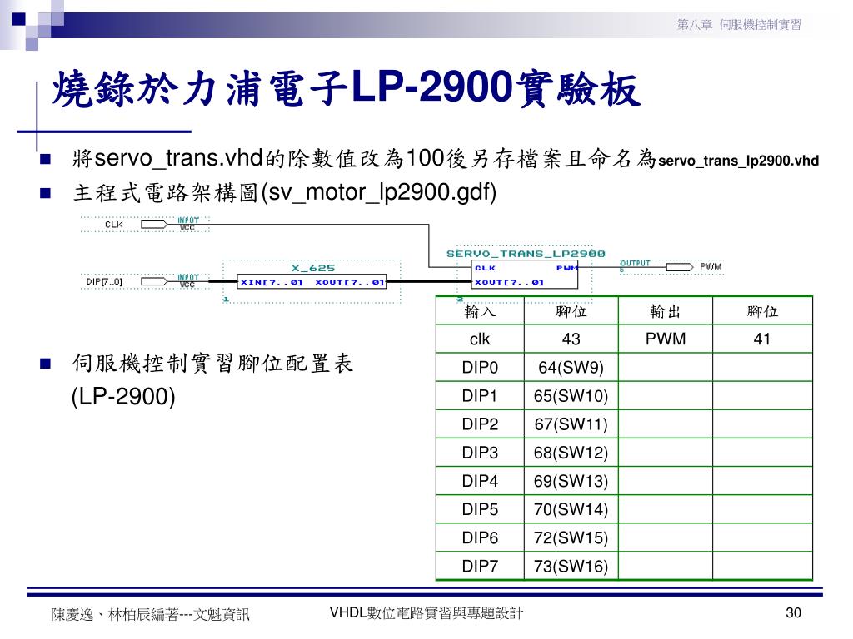
Task: Click the OUTPUT tag near the PWM pin
Action: pyautogui.click(x=635, y=263)
